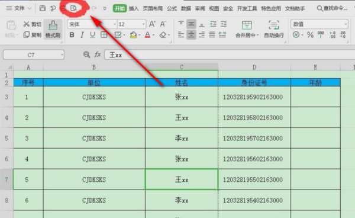Expand the number format dropdown (数值)

pyautogui.click(x=319, y=24)
